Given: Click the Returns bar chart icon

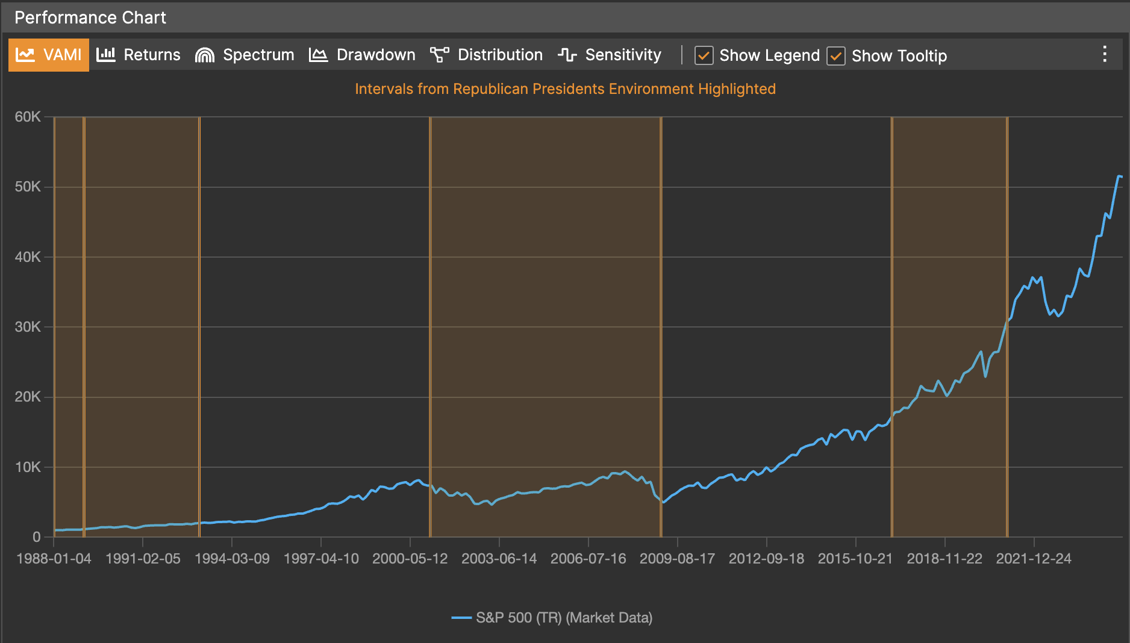Looking at the screenshot, I should (x=105, y=55).
